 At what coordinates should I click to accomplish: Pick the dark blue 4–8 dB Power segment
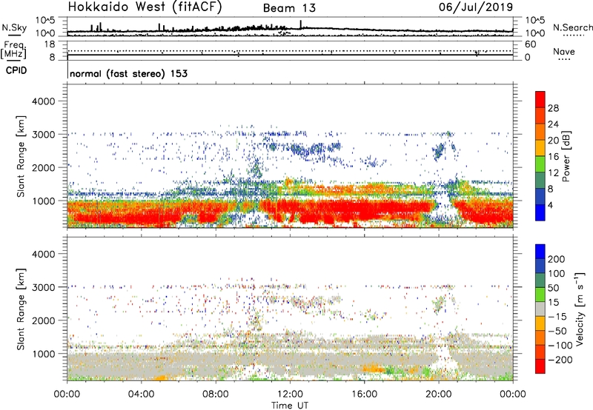pyautogui.click(x=540, y=196)
